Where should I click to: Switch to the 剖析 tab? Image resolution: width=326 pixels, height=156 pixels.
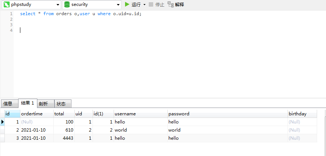(46, 104)
